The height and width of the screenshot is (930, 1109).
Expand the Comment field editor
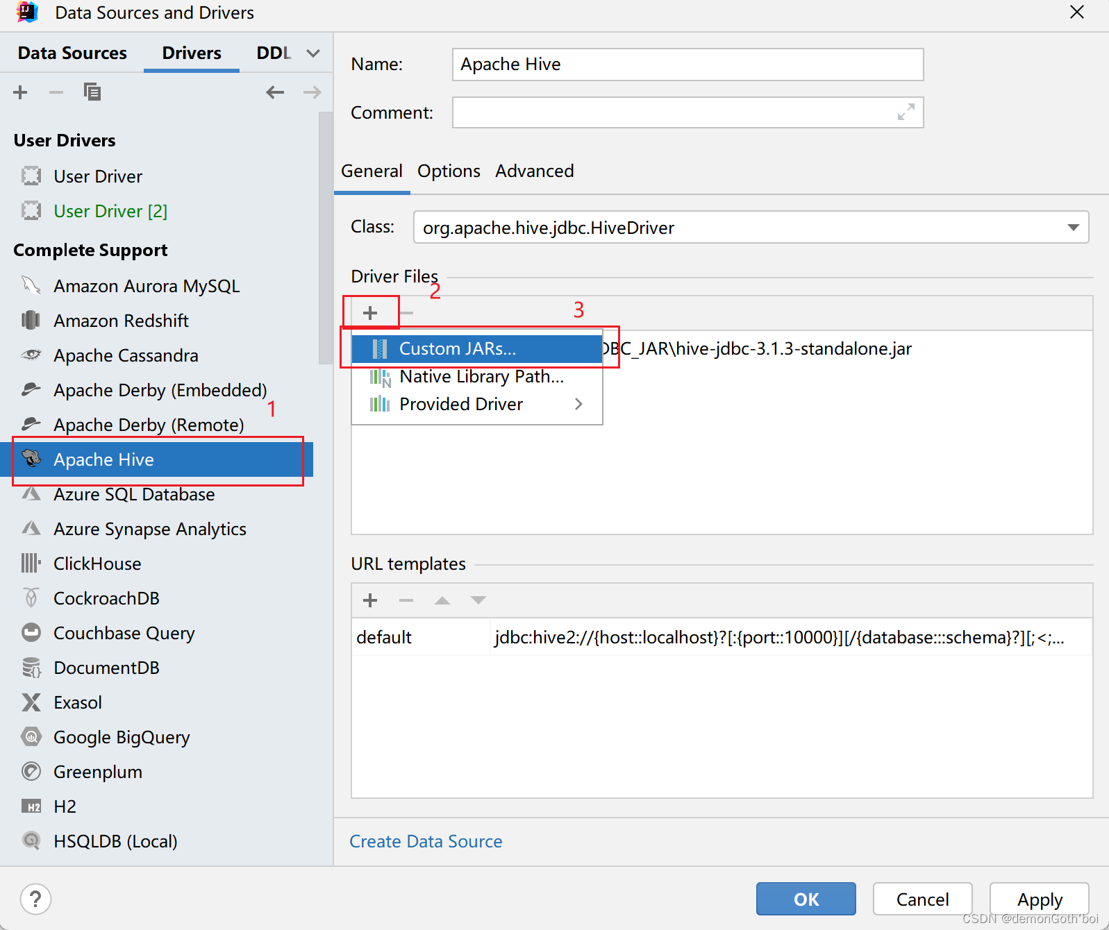(906, 112)
